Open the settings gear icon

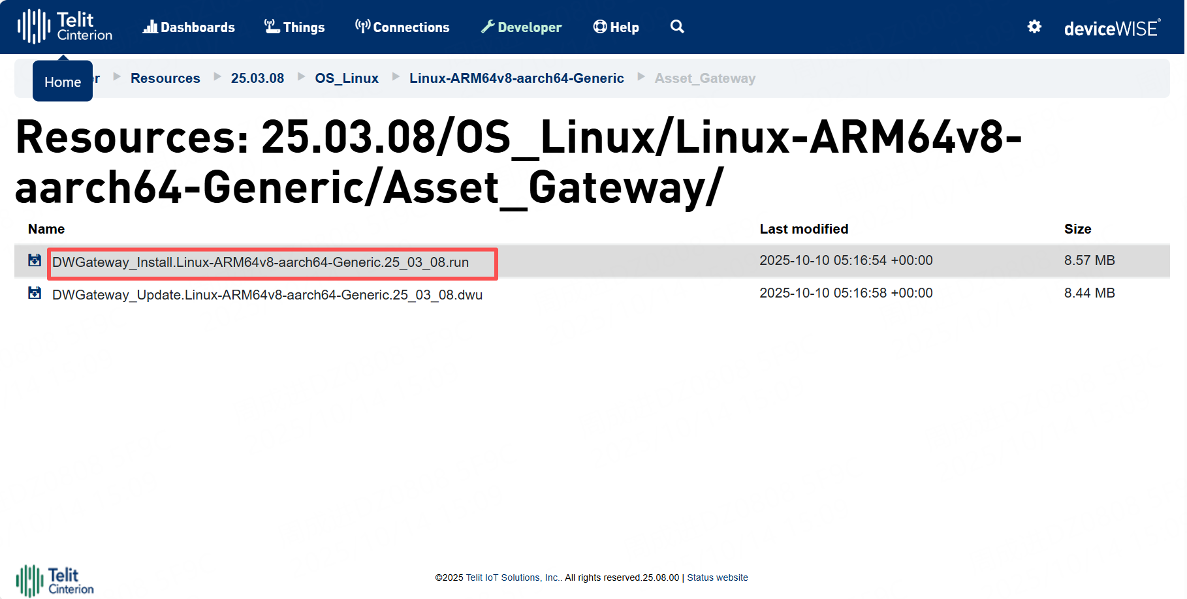1034,27
